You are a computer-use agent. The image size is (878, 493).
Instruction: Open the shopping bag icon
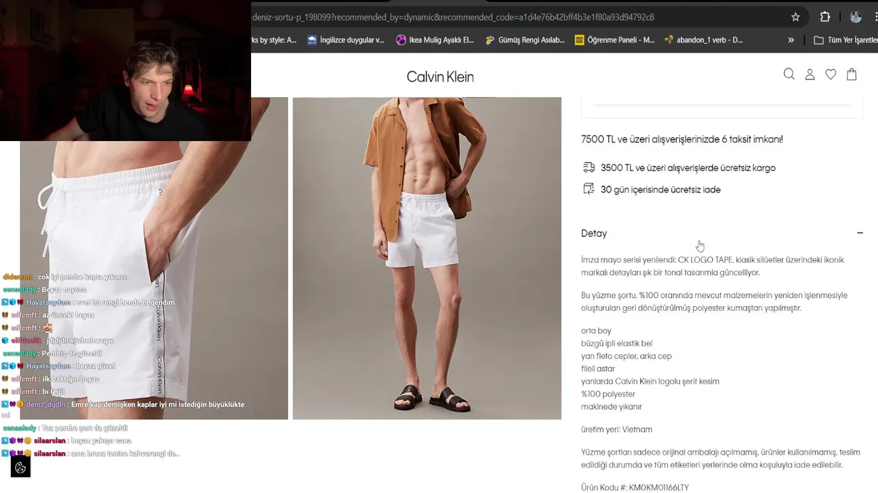(852, 74)
